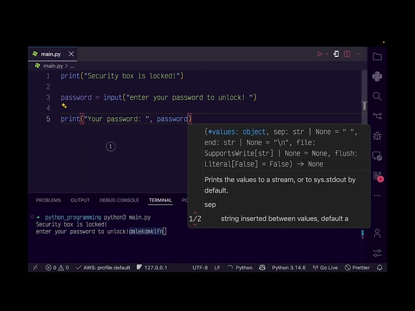Switch to the DEBUG CONSOLE tab

tap(119, 200)
